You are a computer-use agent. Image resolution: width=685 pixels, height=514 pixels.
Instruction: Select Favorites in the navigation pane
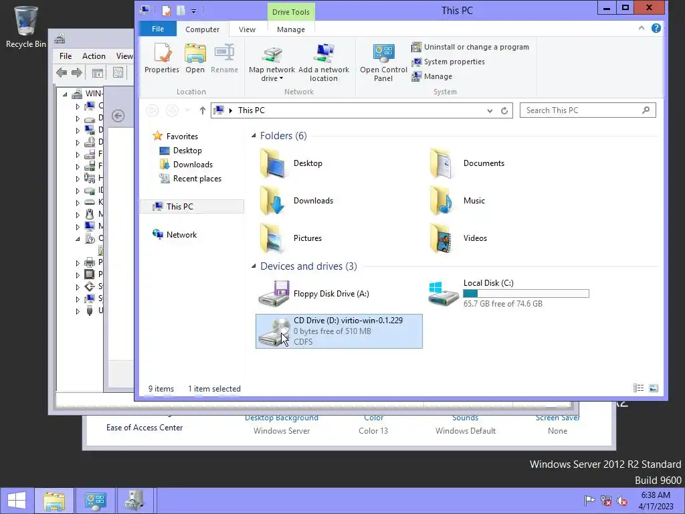[x=182, y=137]
